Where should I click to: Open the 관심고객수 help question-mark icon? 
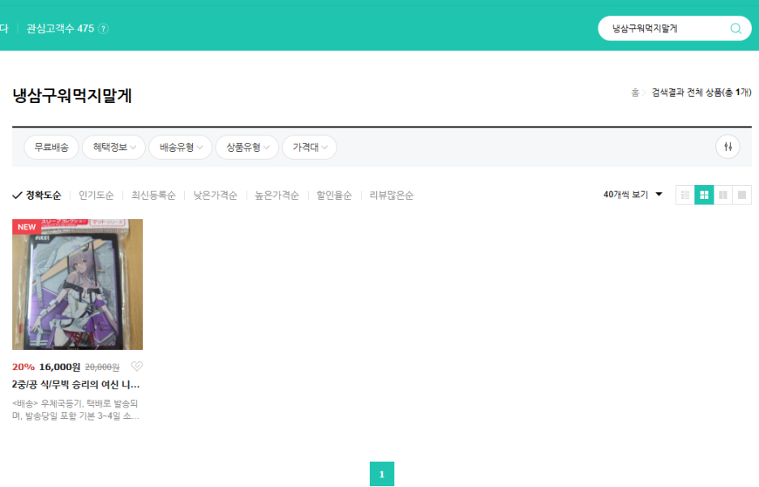click(x=103, y=28)
